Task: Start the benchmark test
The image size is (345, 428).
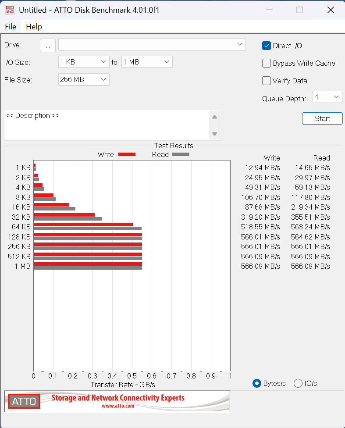Action: pyautogui.click(x=322, y=118)
